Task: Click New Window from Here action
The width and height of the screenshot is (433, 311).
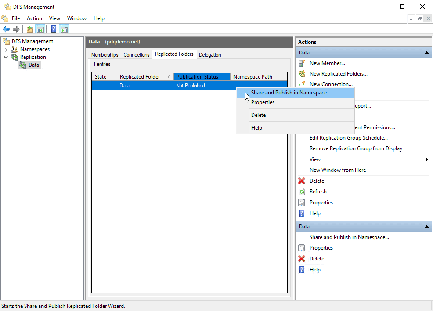Action: point(337,170)
